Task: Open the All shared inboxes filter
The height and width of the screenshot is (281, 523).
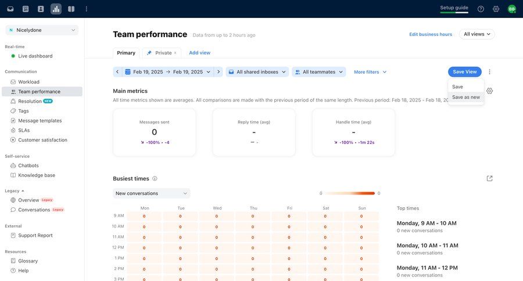Action: [x=257, y=72]
